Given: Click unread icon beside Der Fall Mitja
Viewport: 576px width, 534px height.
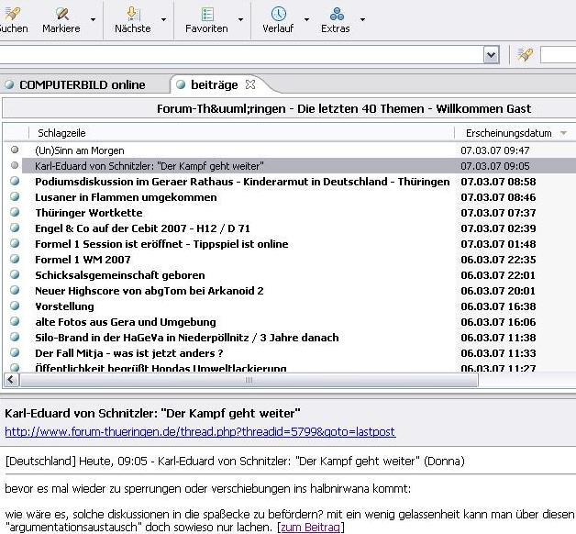Looking at the screenshot, I should click(x=15, y=352).
